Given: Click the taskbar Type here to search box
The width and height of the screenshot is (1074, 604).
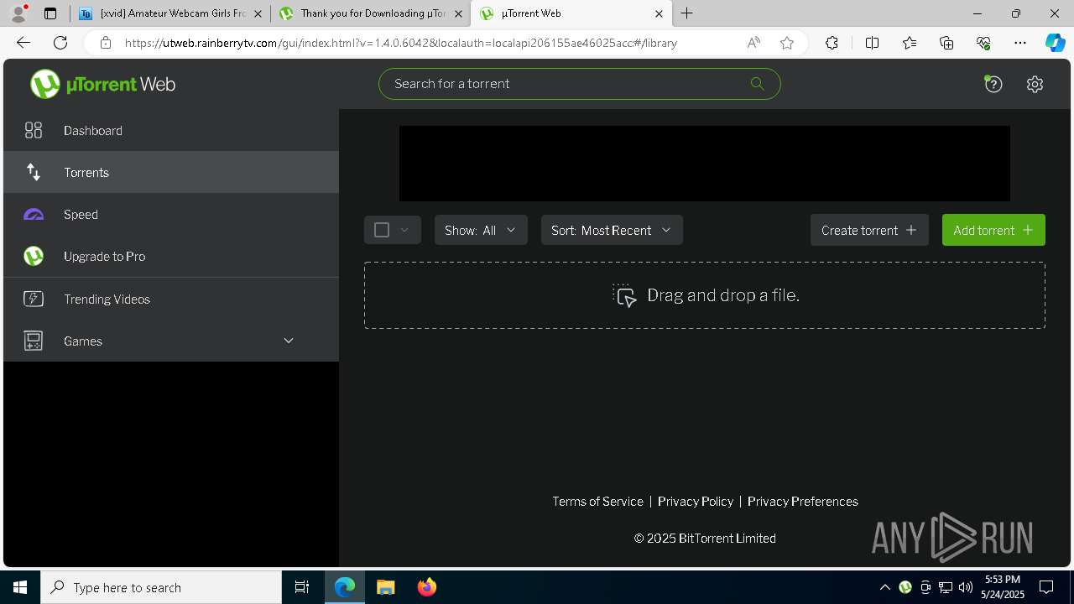Looking at the screenshot, I should [161, 587].
